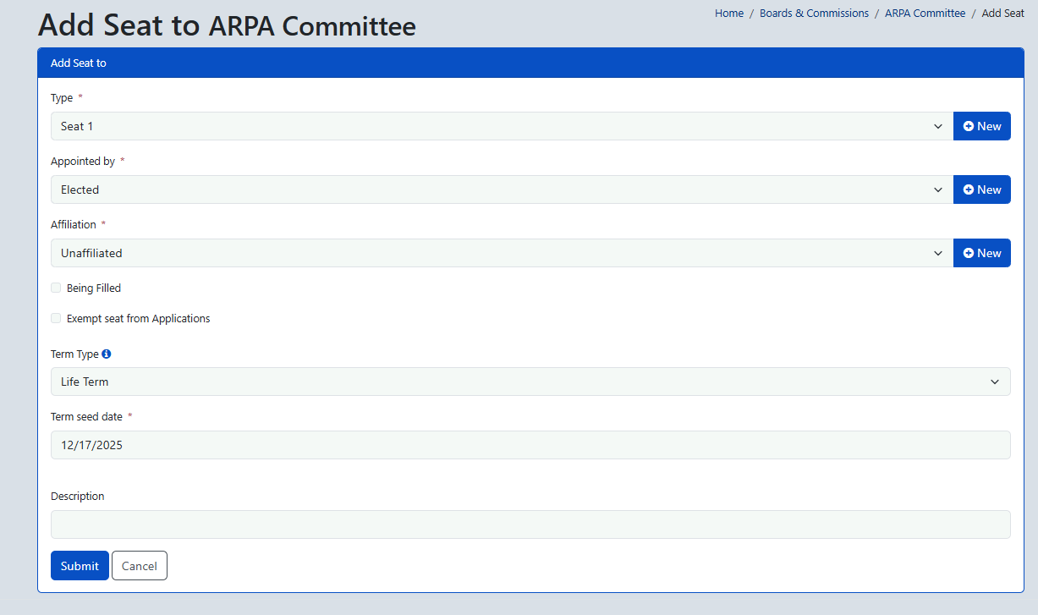1038x615 pixels.
Task: Click the 'Term seed date' field label
Action: (x=86, y=417)
